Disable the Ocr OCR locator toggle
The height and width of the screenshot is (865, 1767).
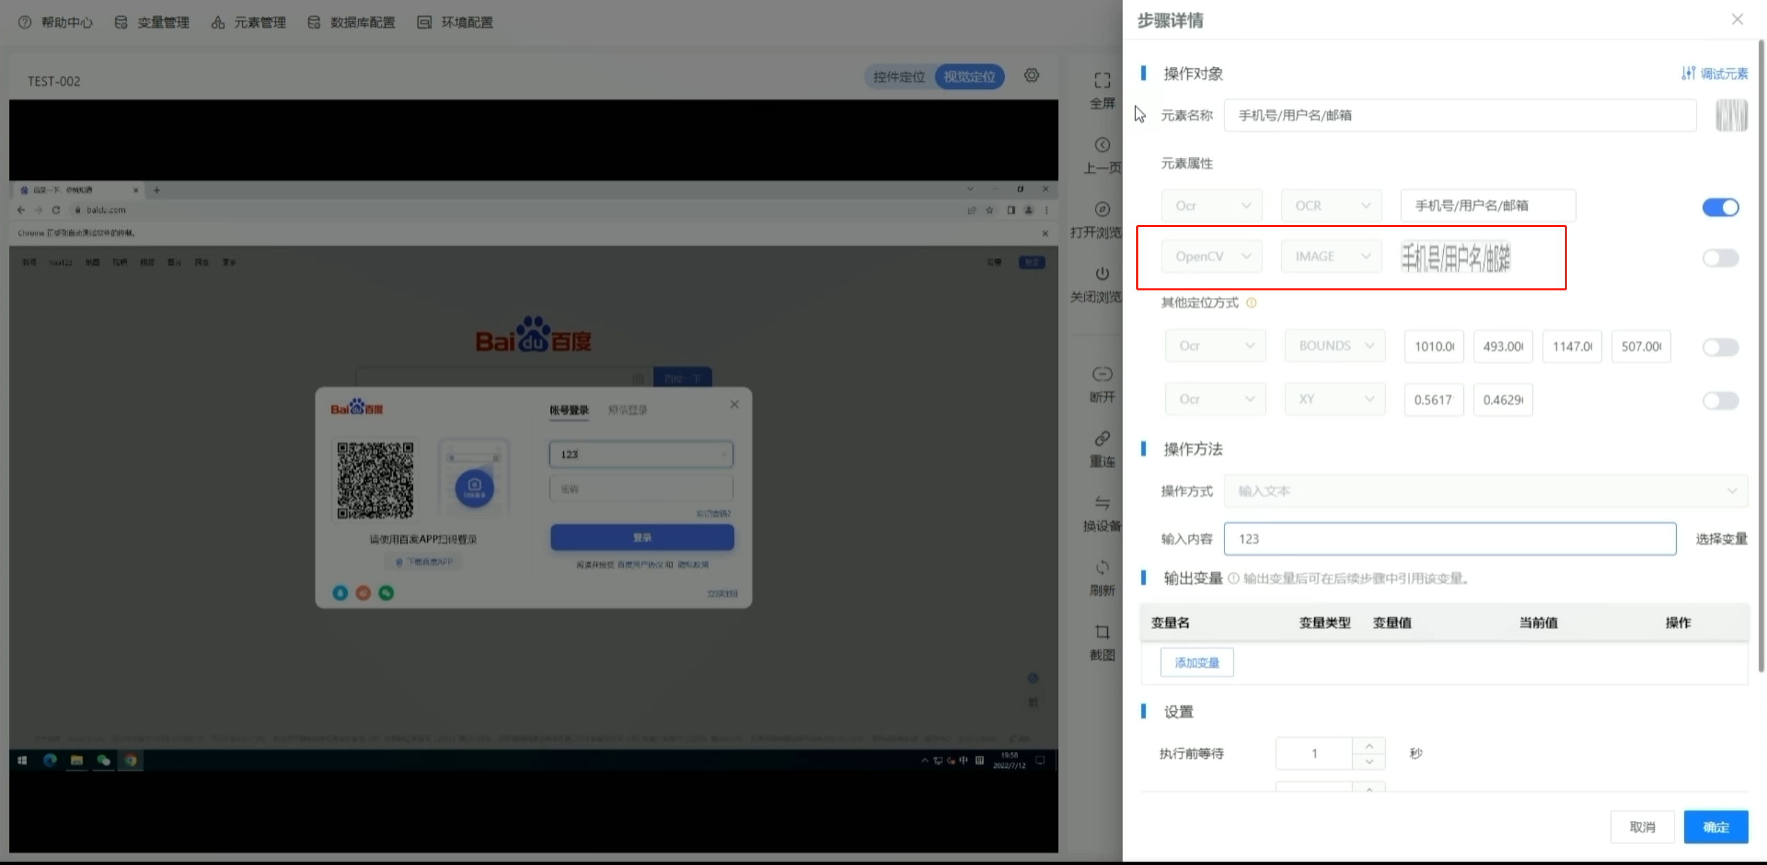(x=1720, y=207)
